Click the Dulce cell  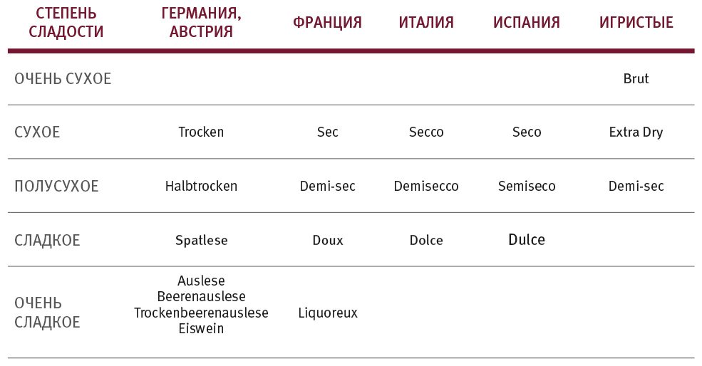click(x=527, y=239)
